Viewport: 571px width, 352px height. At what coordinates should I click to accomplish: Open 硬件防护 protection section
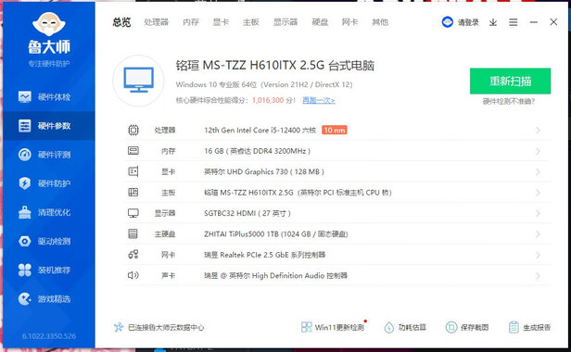49,183
